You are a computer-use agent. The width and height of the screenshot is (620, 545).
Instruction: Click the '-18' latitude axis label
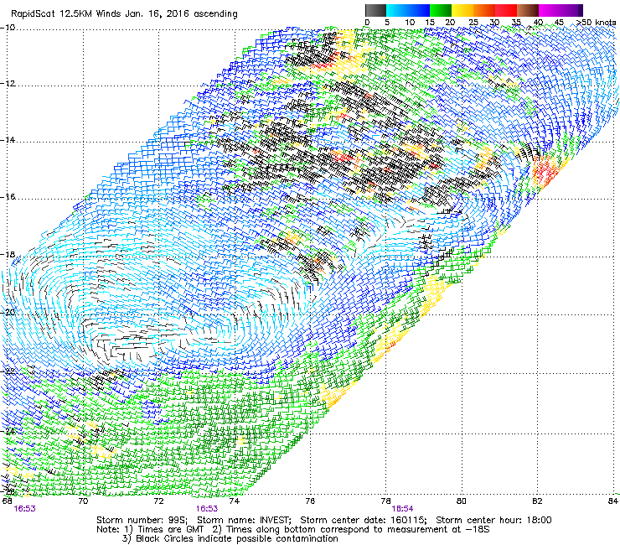click(x=8, y=255)
